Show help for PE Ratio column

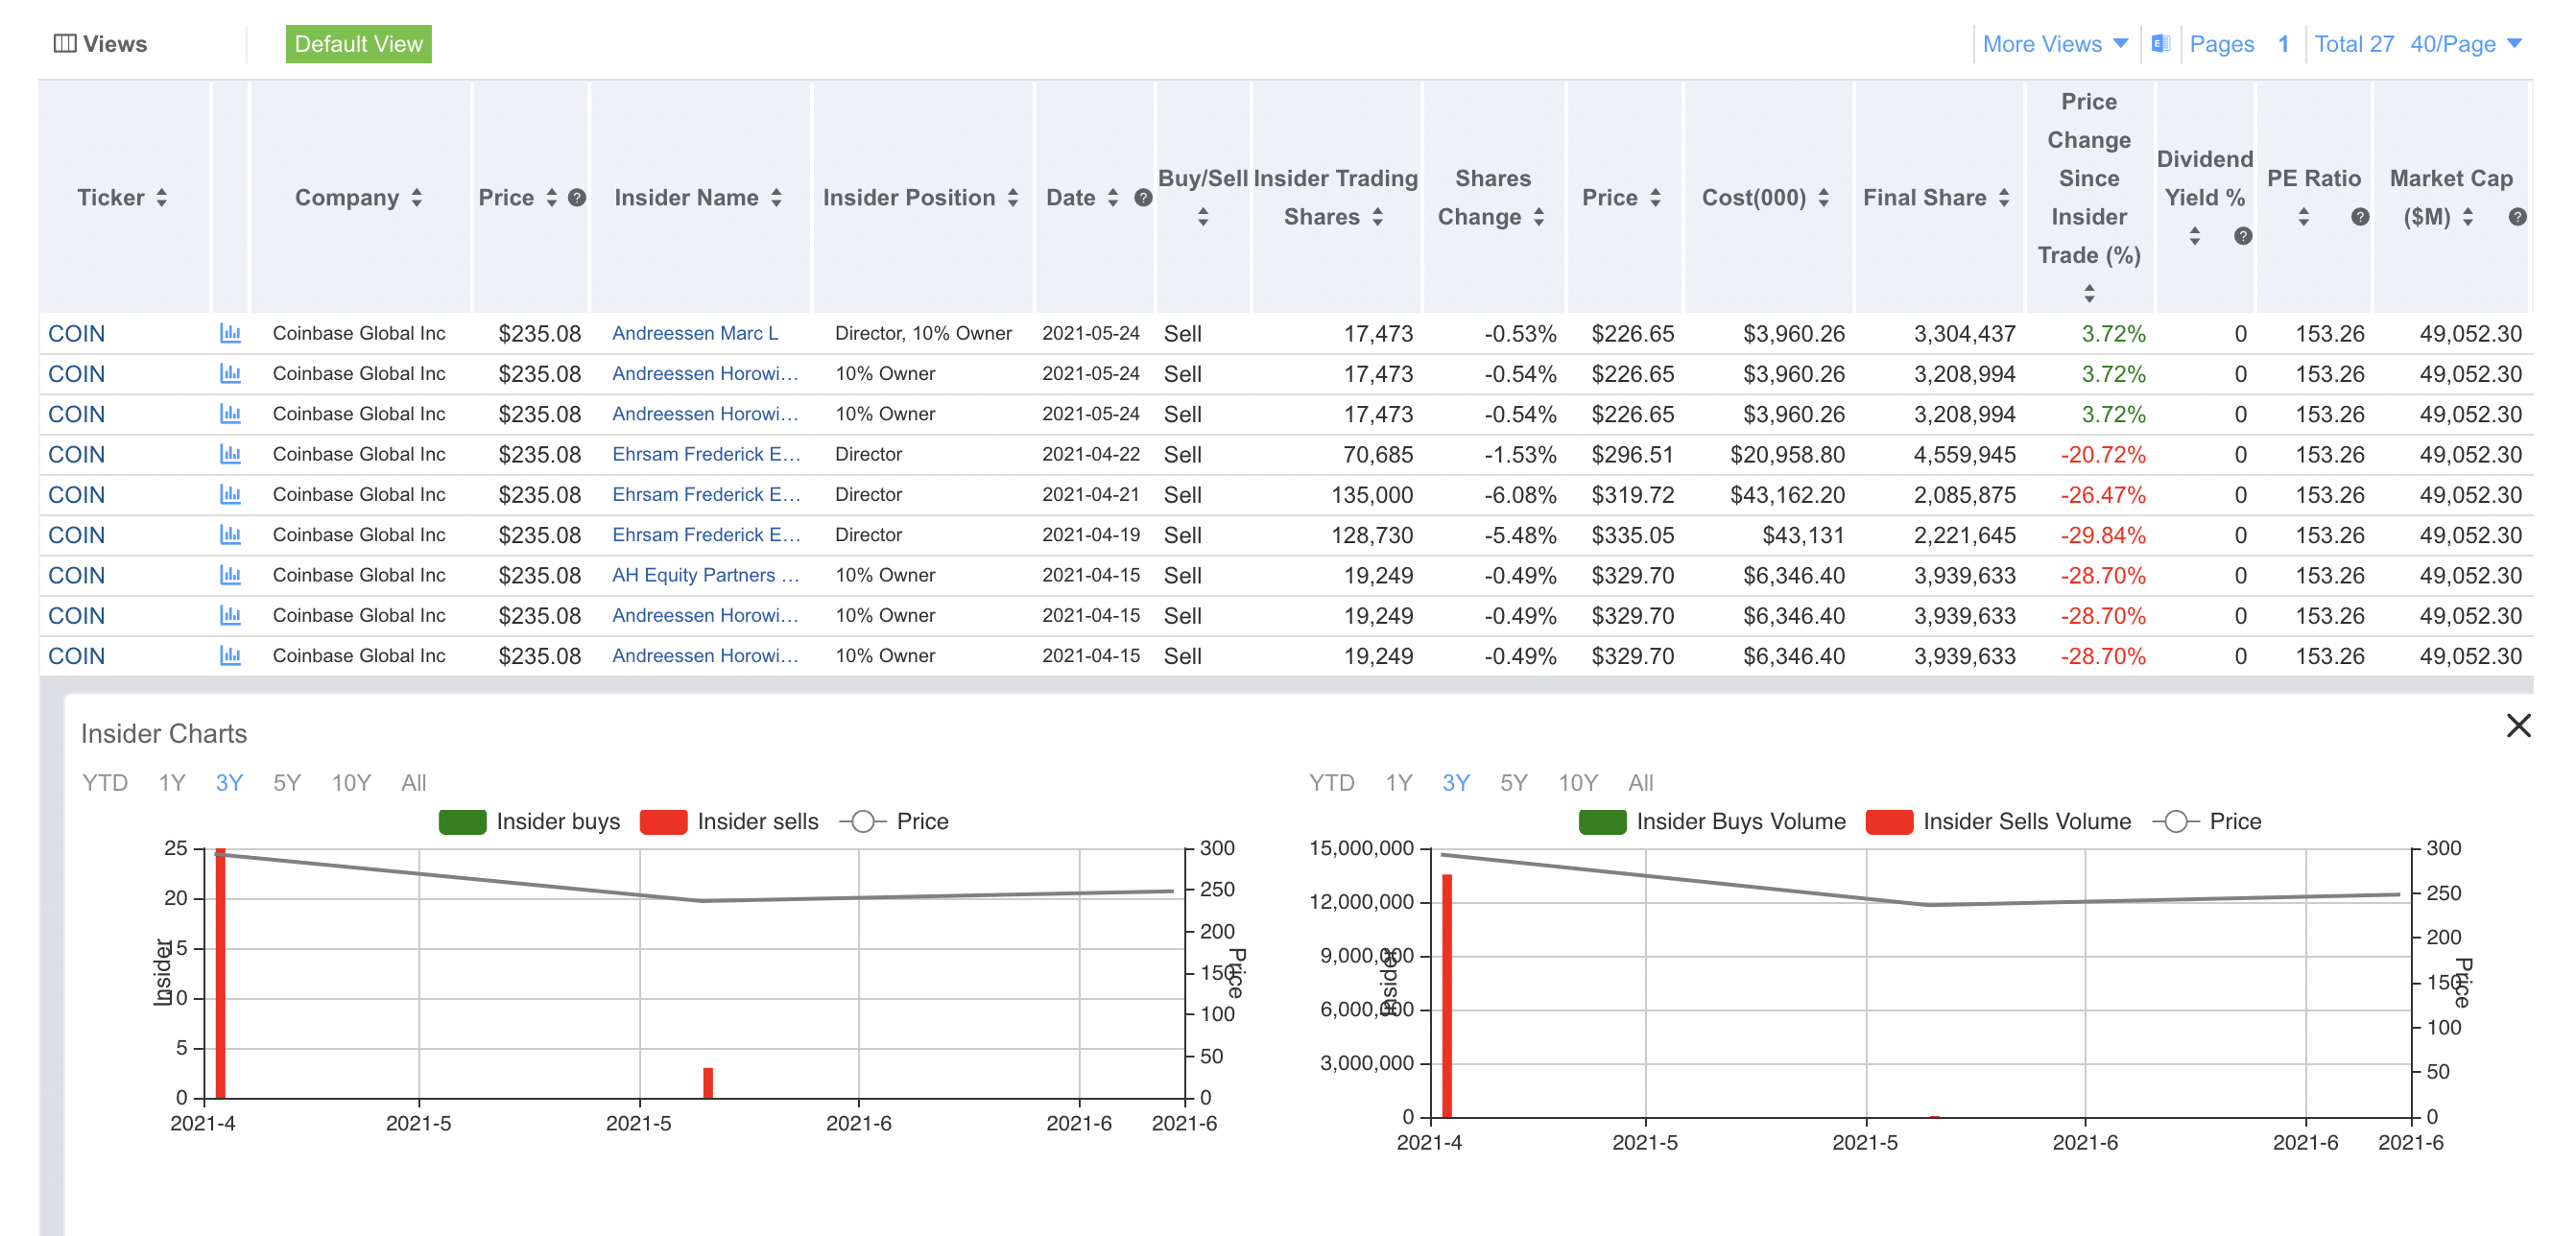point(2360,217)
